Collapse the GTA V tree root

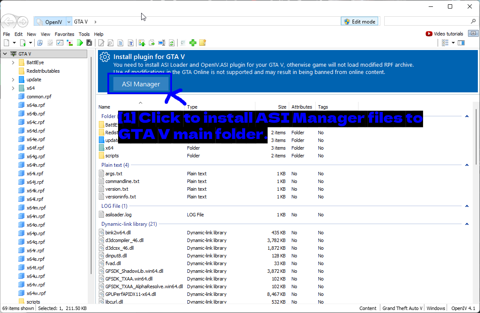pos(5,54)
